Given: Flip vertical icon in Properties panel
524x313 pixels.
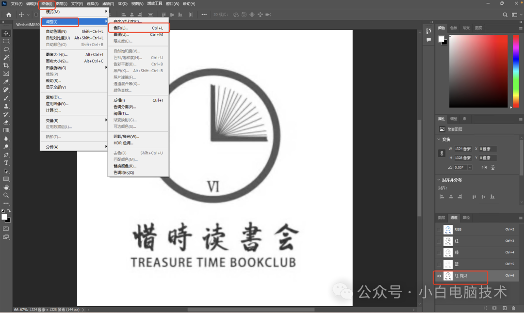Looking at the screenshot, I should tap(493, 167).
